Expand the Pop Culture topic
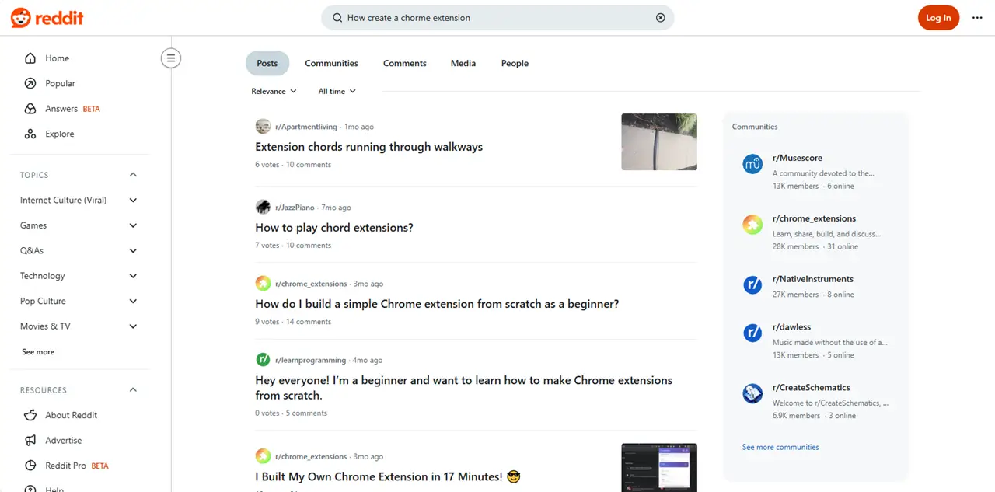 pyautogui.click(x=133, y=301)
